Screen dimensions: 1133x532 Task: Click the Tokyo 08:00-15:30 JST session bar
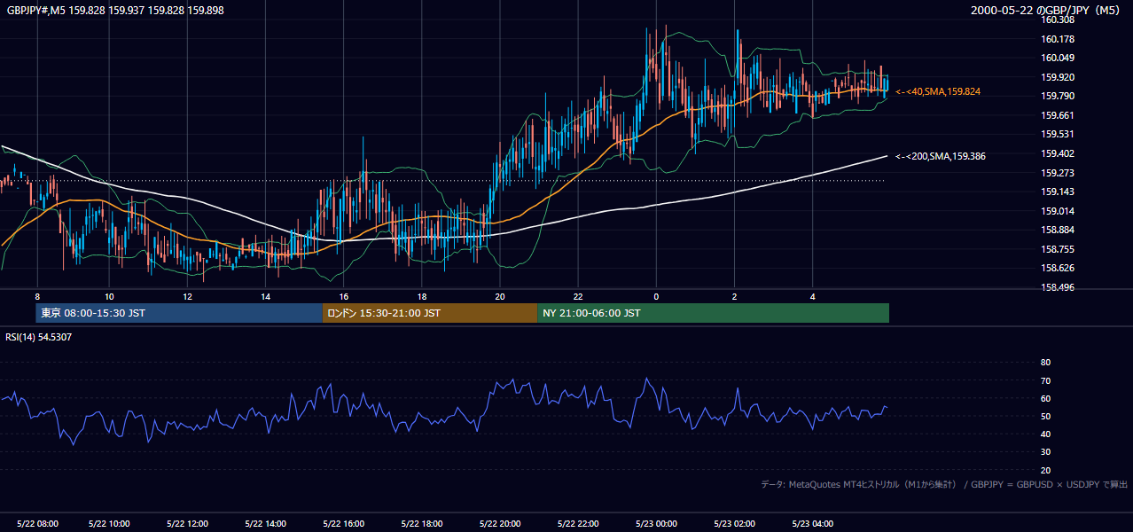click(179, 313)
